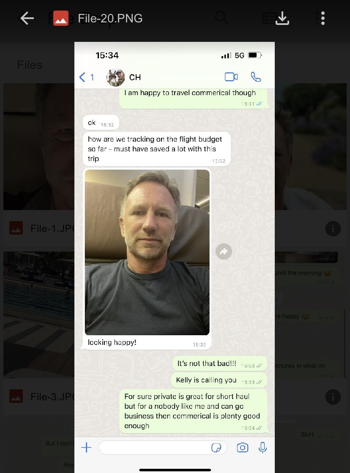
Task: Tap the 'Kelly is calling you' message
Action: point(219,380)
